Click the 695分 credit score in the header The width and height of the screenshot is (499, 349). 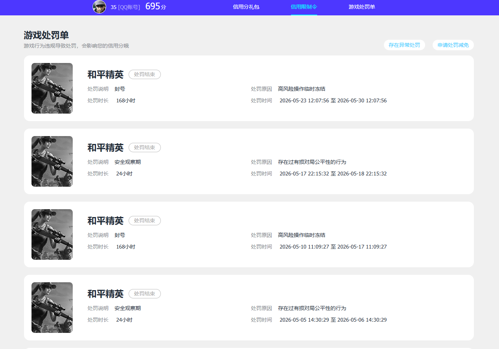click(156, 6)
